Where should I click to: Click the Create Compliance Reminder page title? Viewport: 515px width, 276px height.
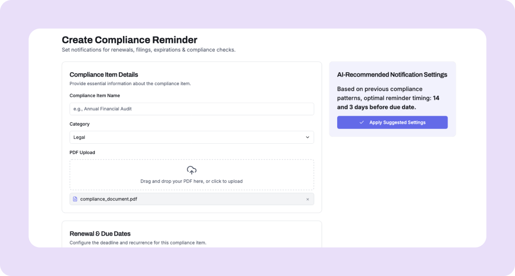coord(129,40)
